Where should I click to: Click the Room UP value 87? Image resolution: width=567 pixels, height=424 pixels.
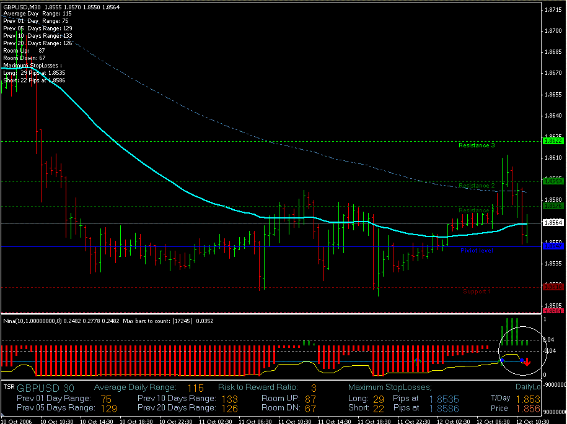coord(310,399)
